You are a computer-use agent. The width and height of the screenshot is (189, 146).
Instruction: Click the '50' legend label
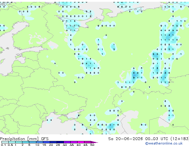[92, 145]
